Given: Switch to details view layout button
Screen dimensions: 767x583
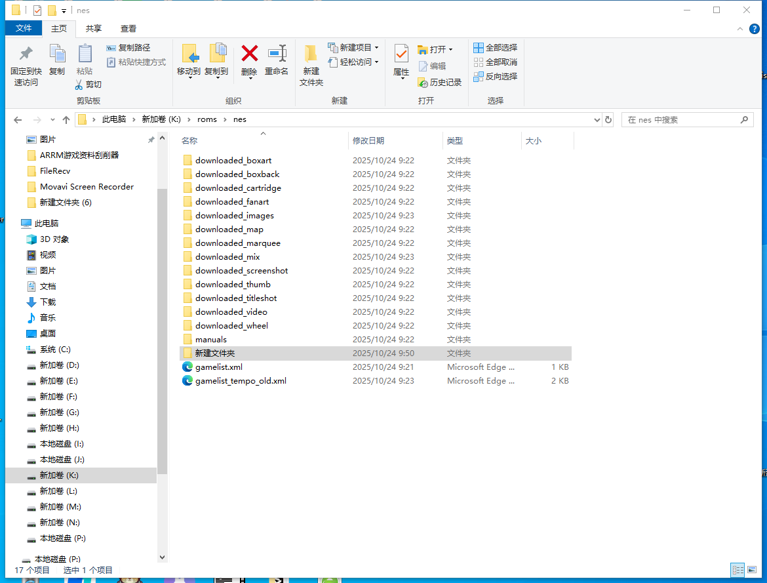Looking at the screenshot, I should [737, 570].
